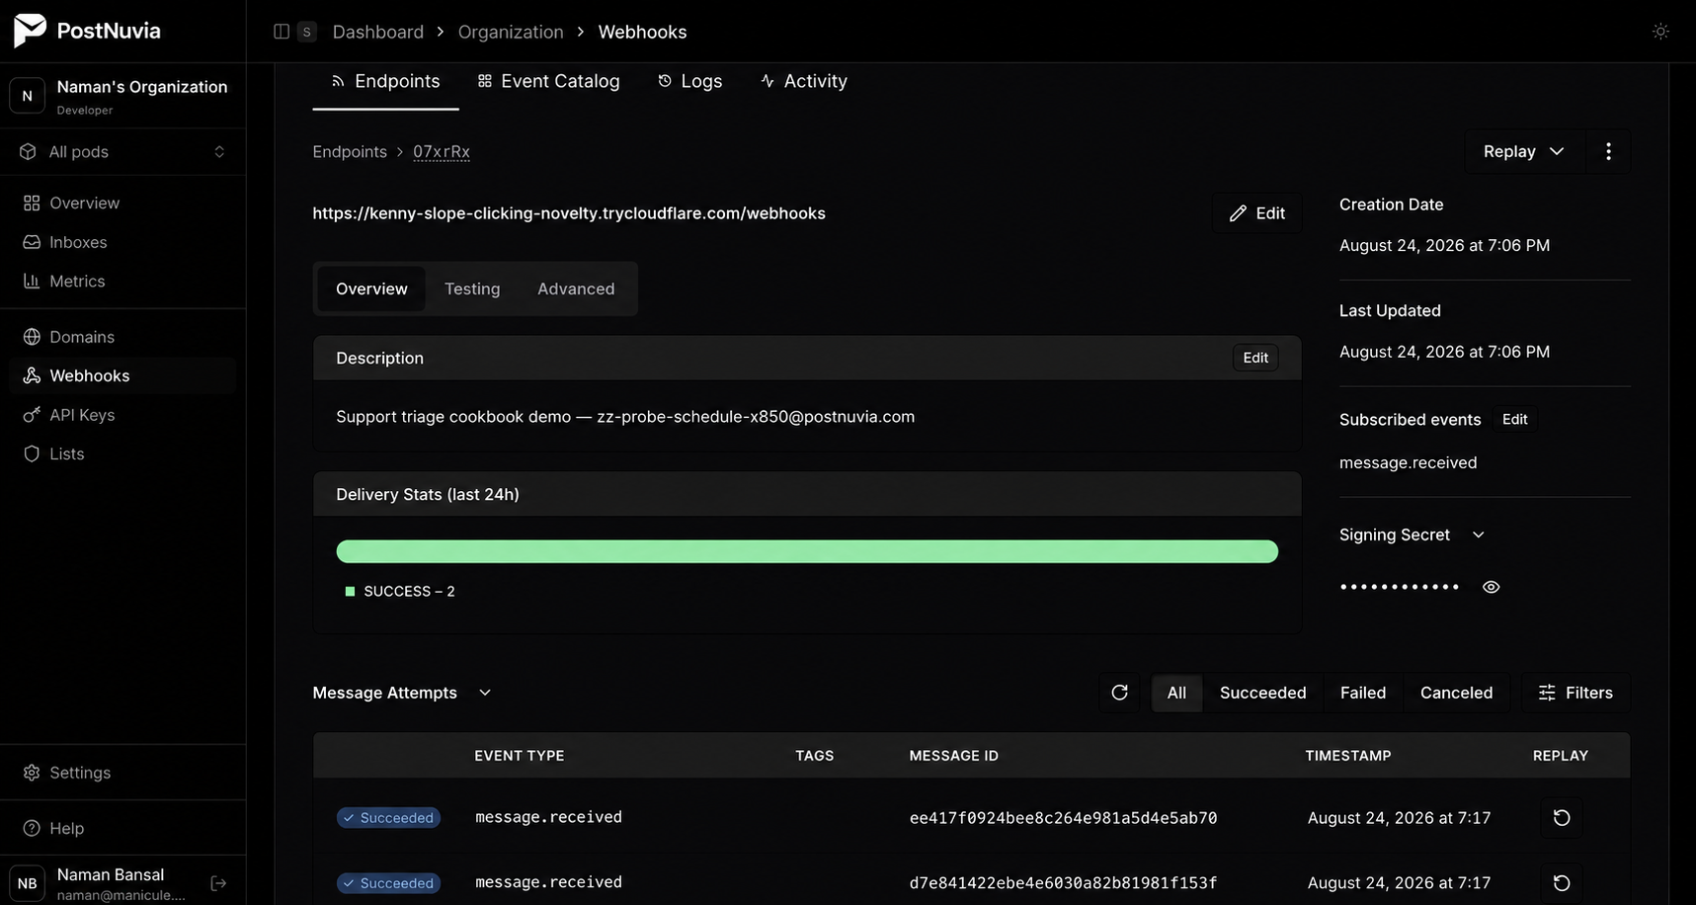Click the Endpoints breadcrumb link

pyautogui.click(x=350, y=151)
